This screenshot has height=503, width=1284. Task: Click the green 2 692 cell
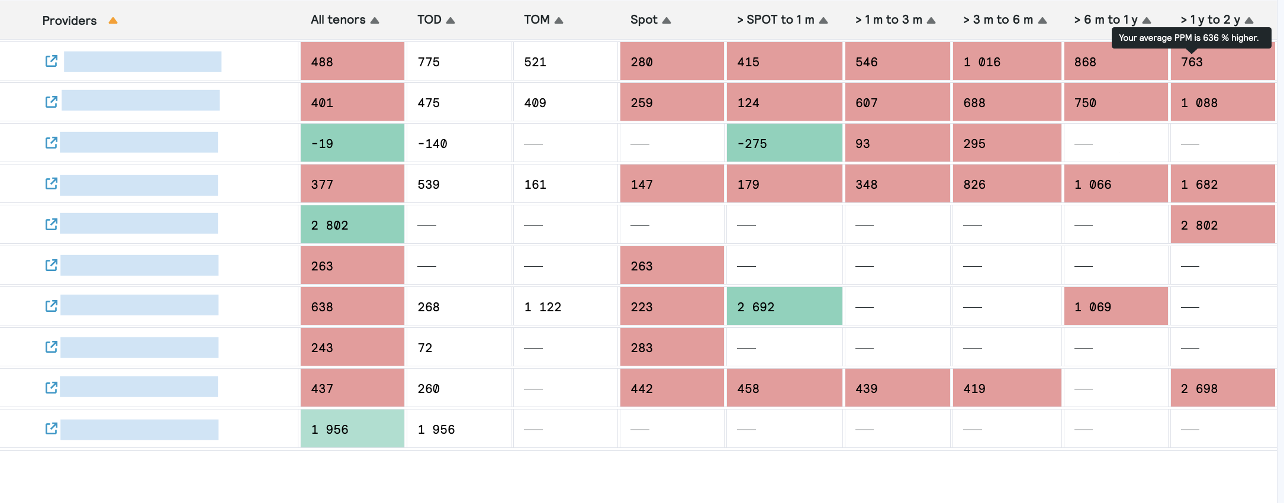coord(784,307)
